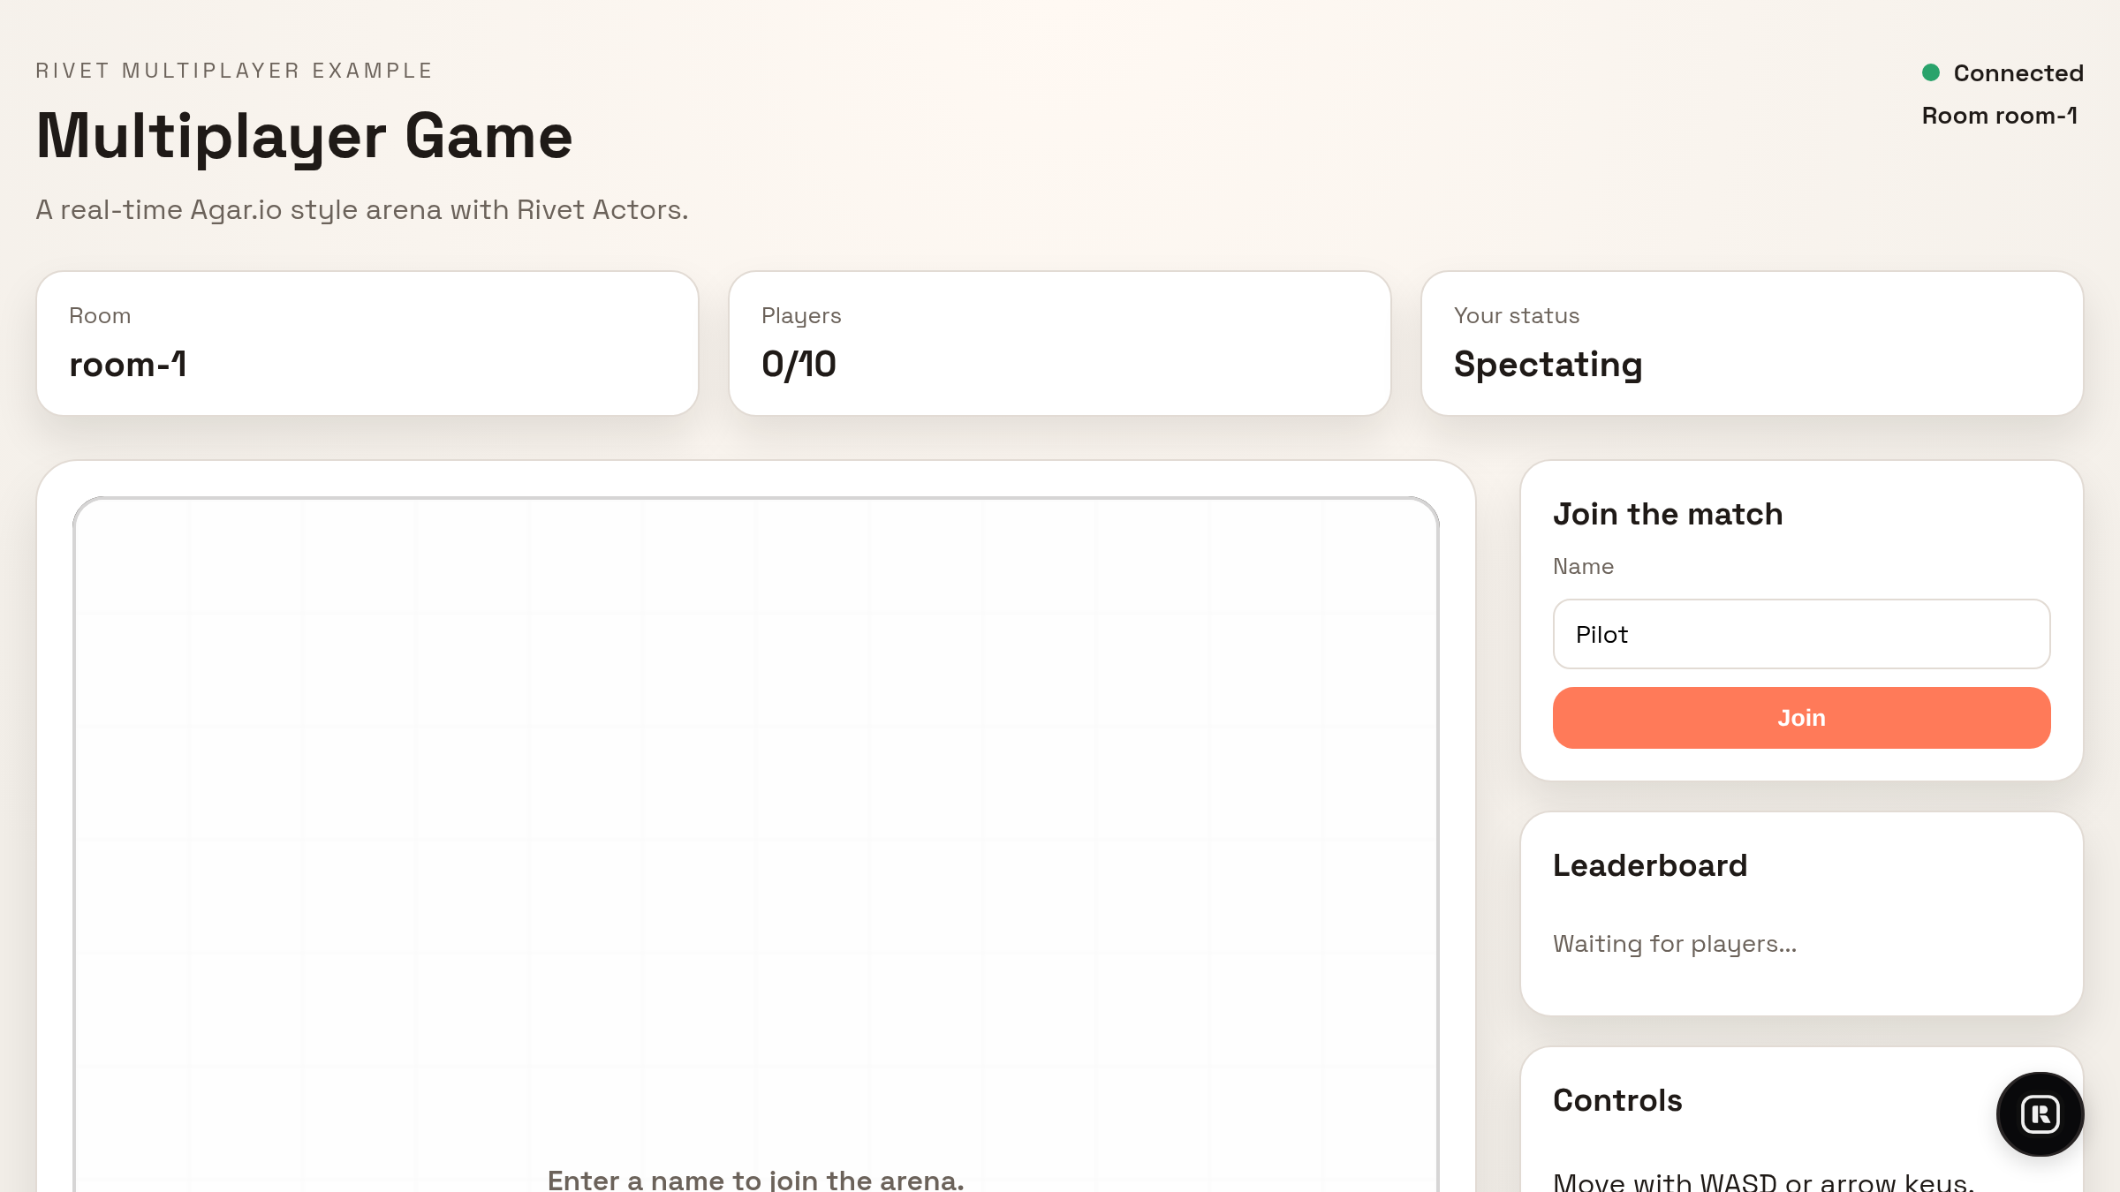
Task: Click the Rivet logo widget icon
Action: pos(2039,1114)
